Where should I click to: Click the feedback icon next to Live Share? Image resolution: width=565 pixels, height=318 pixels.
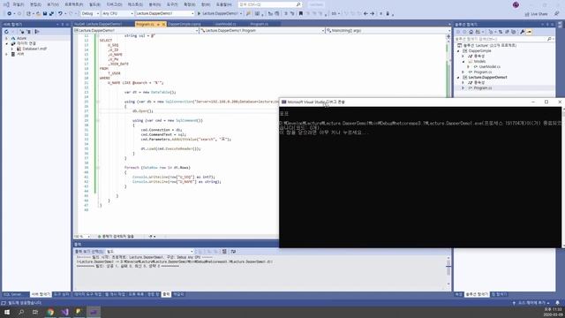click(556, 14)
